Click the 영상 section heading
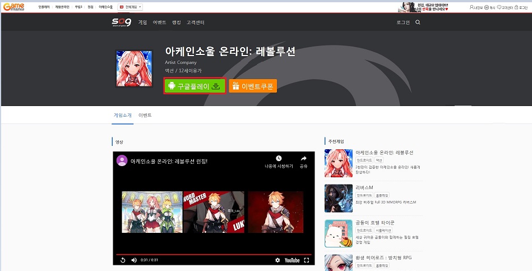The width and height of the screenshot is (532, 271). (x=119, y=142)
